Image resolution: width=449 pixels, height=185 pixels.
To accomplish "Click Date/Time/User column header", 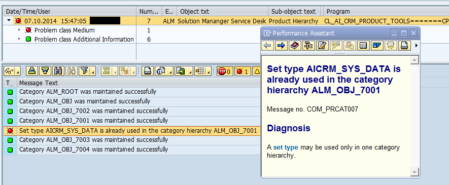I will pos(69,12).
